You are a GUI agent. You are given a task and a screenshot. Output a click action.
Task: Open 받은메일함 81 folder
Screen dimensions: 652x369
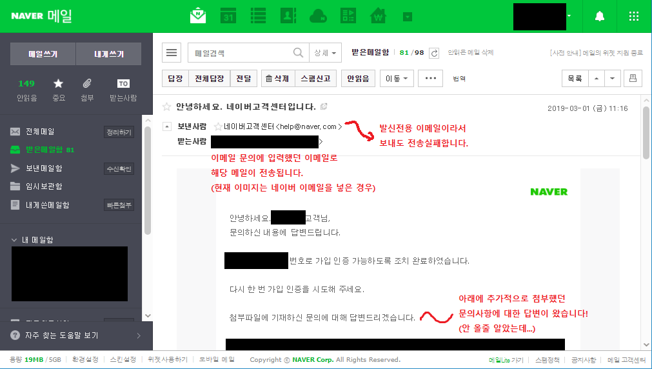coord(50,150)
